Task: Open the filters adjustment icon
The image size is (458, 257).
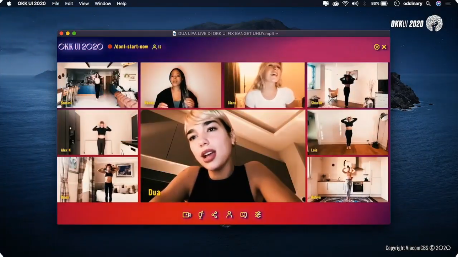Action: 257,215
